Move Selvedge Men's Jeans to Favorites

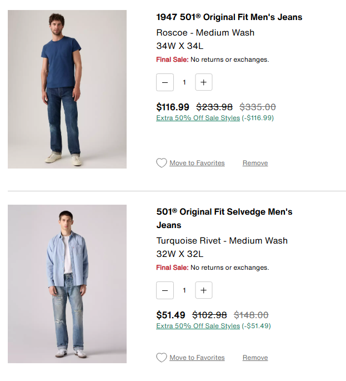[x=197, y=358]
